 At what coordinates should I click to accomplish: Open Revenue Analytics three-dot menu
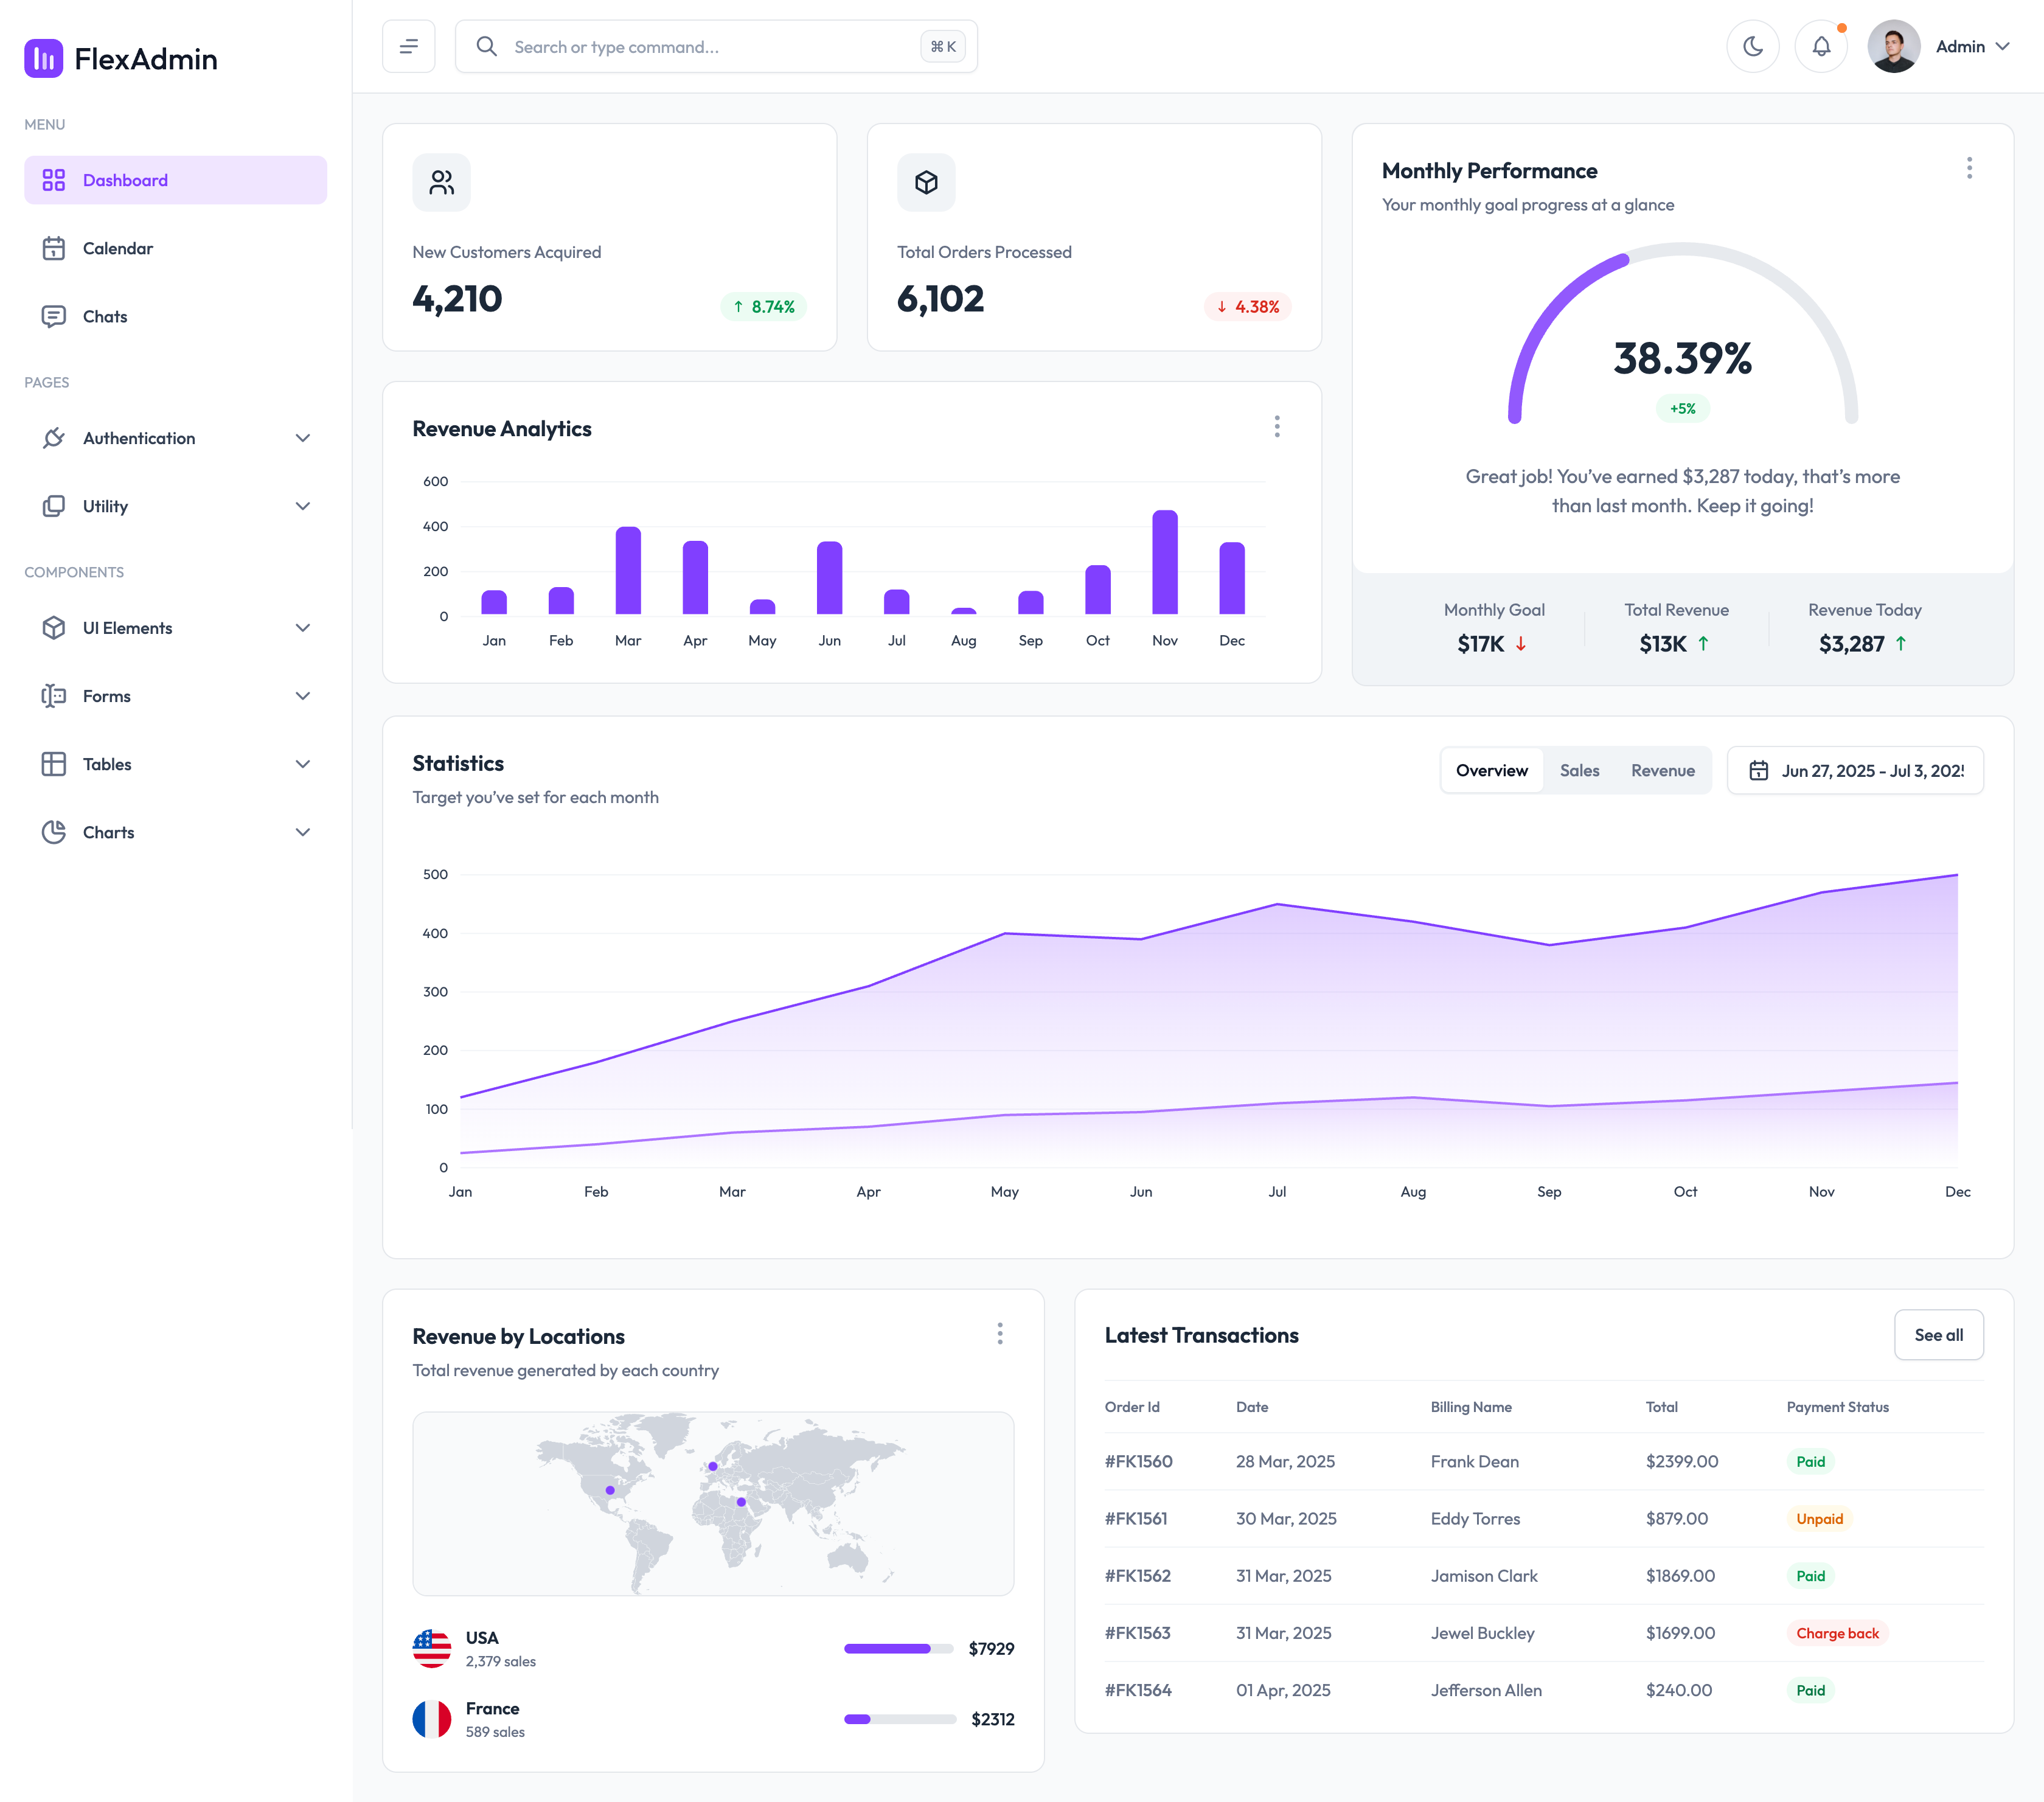(x=1277, y=427)
